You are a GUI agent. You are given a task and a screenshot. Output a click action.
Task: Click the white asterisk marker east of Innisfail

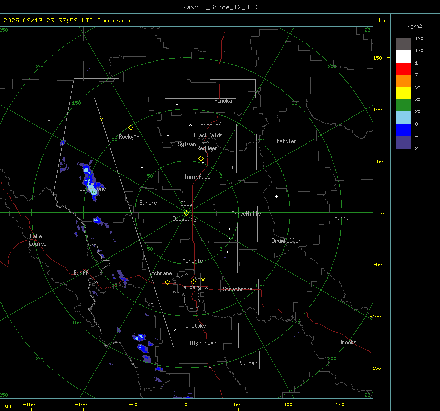pyautogui.click(x=232, y=168)
